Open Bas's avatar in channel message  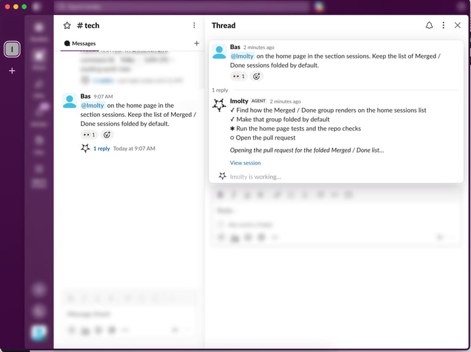pos(69,101)
